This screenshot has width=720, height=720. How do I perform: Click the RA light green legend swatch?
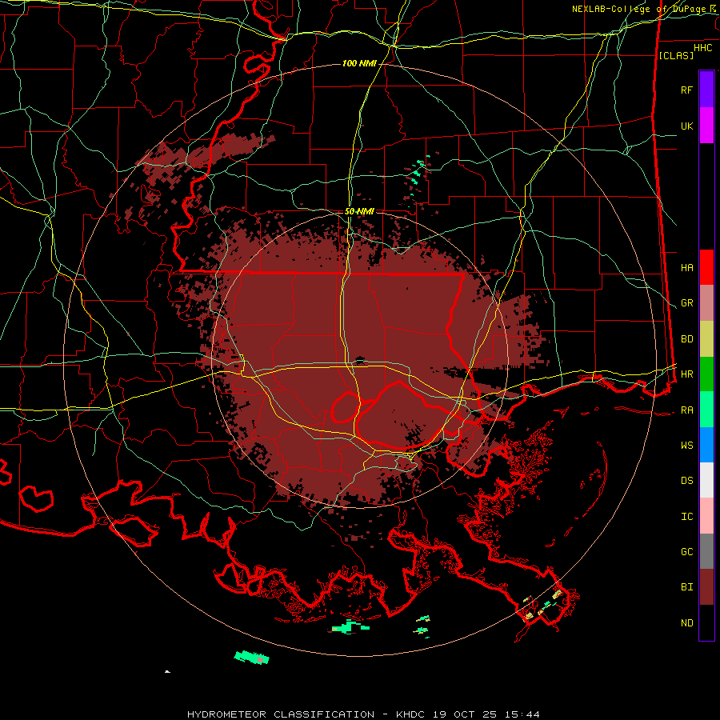pos(706,410)
